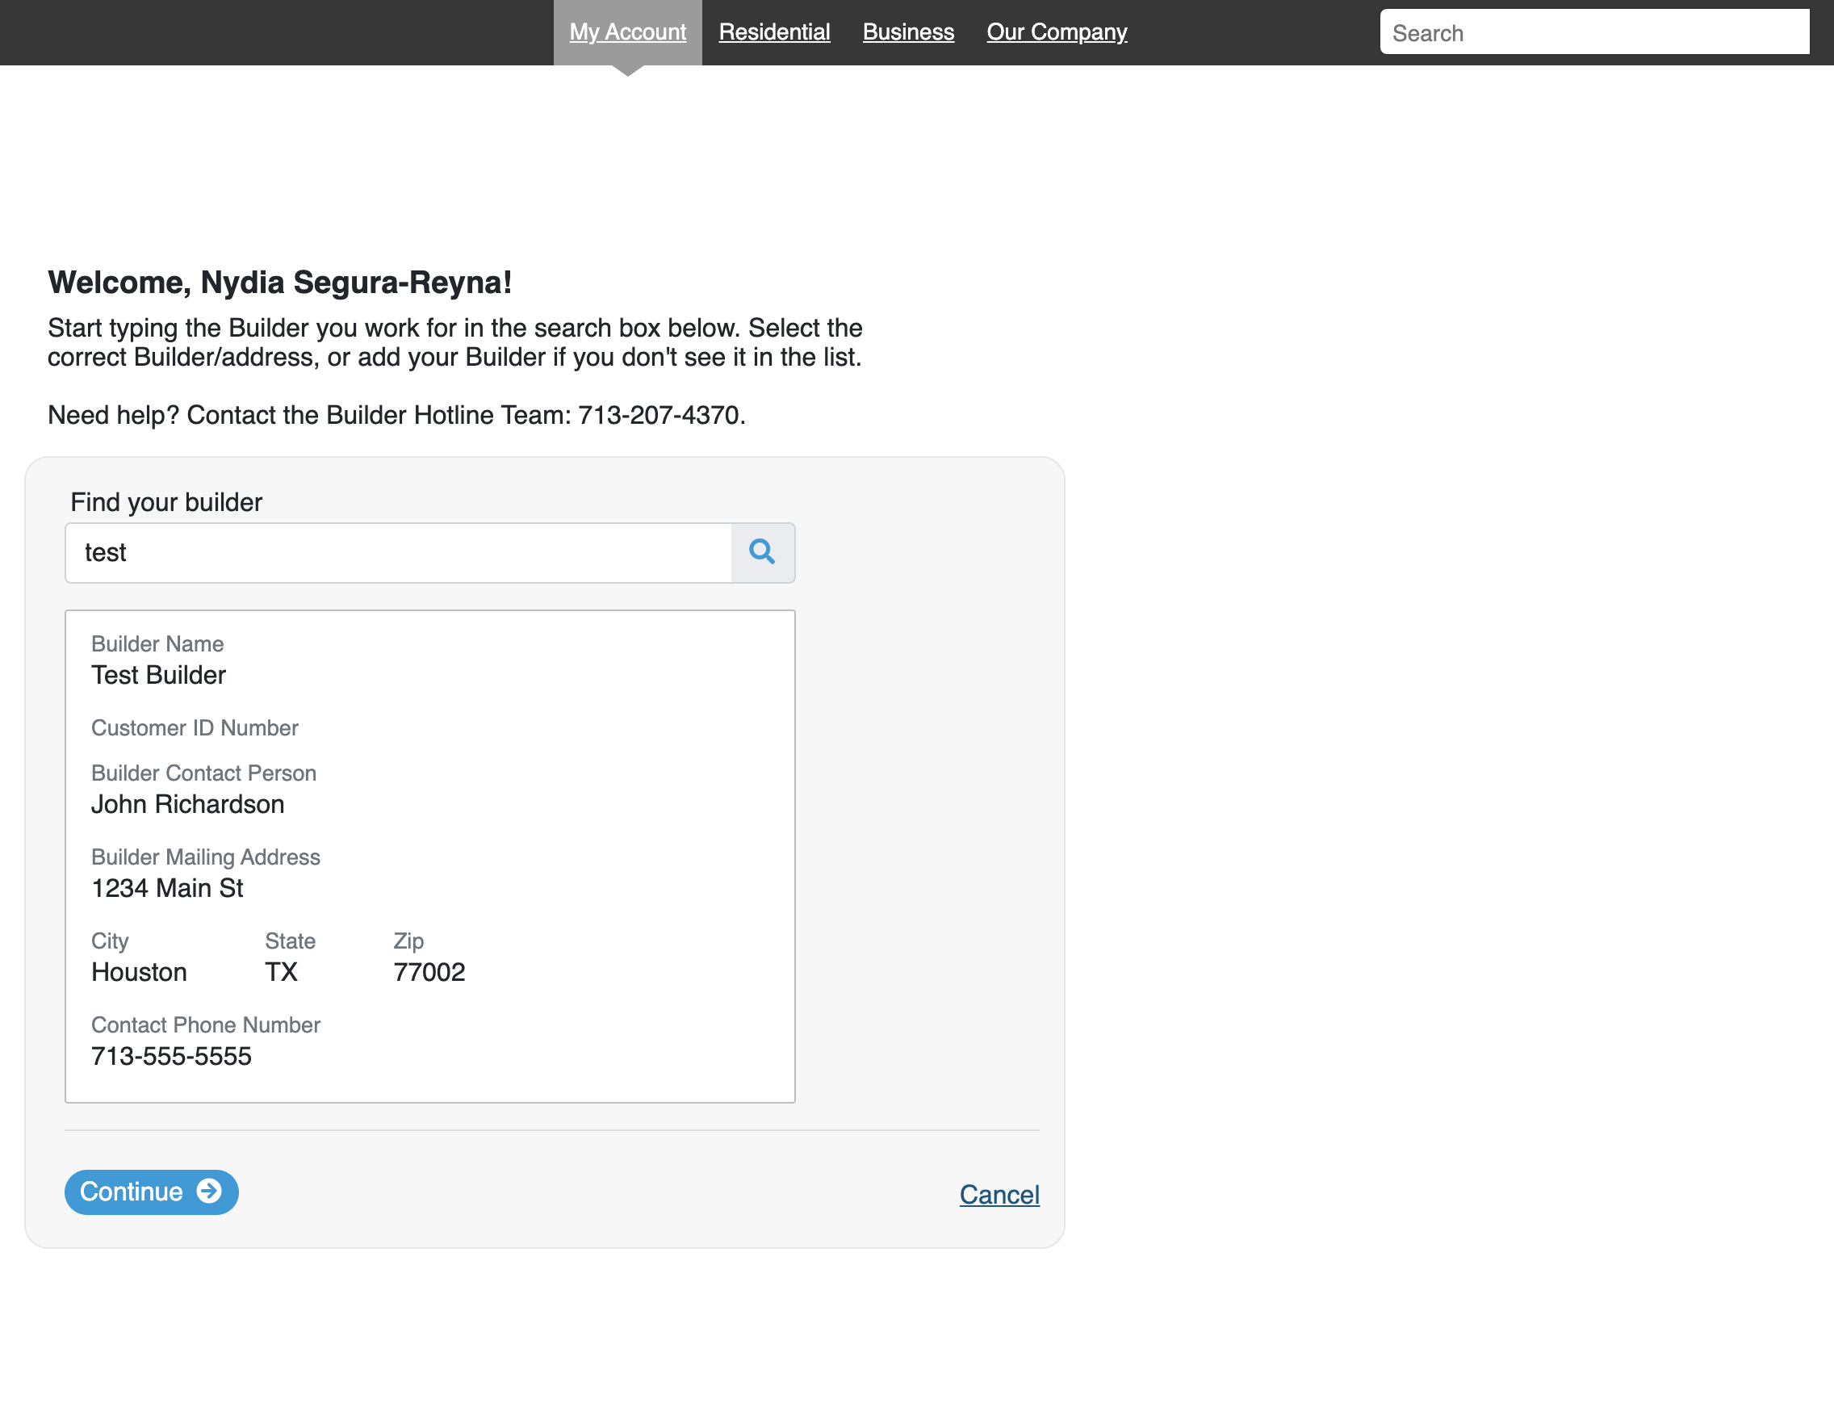The image size is (1834, 1416).
Task: Click the Test Builder name text
Action: (159, 675)
